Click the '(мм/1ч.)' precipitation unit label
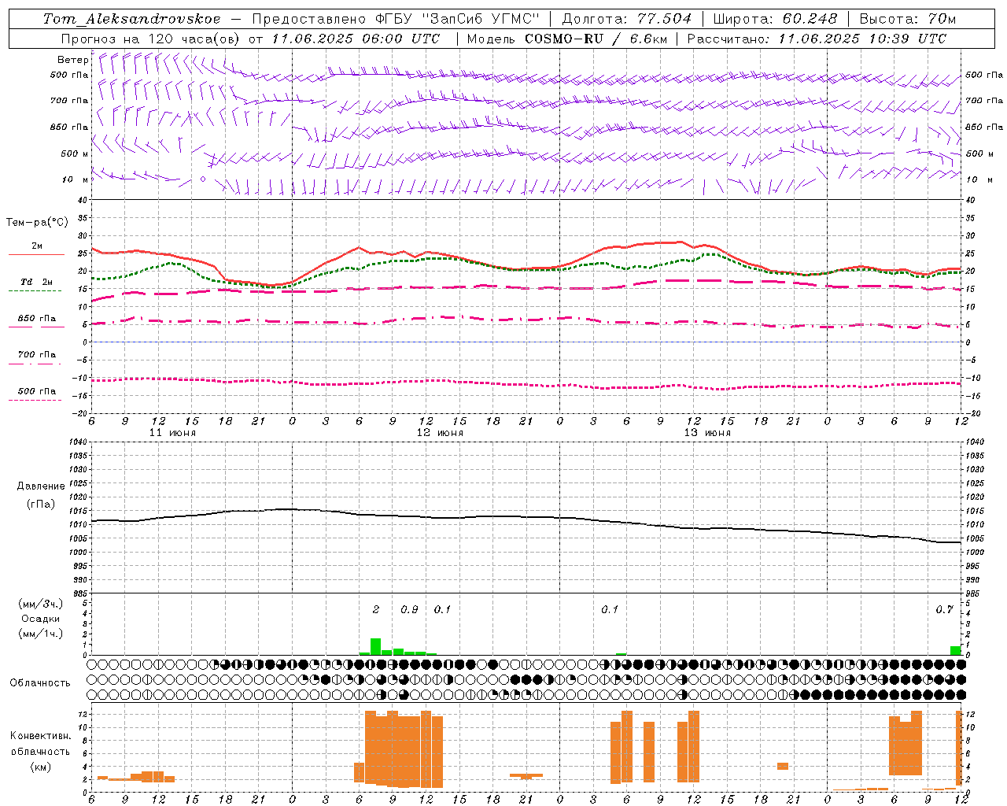The width and height of the screenshot is (1007, 806). (40, 634)
